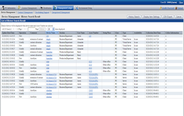Open the Modify Password link
Viewport: 184px width, 116px height.
pos(168,8)
